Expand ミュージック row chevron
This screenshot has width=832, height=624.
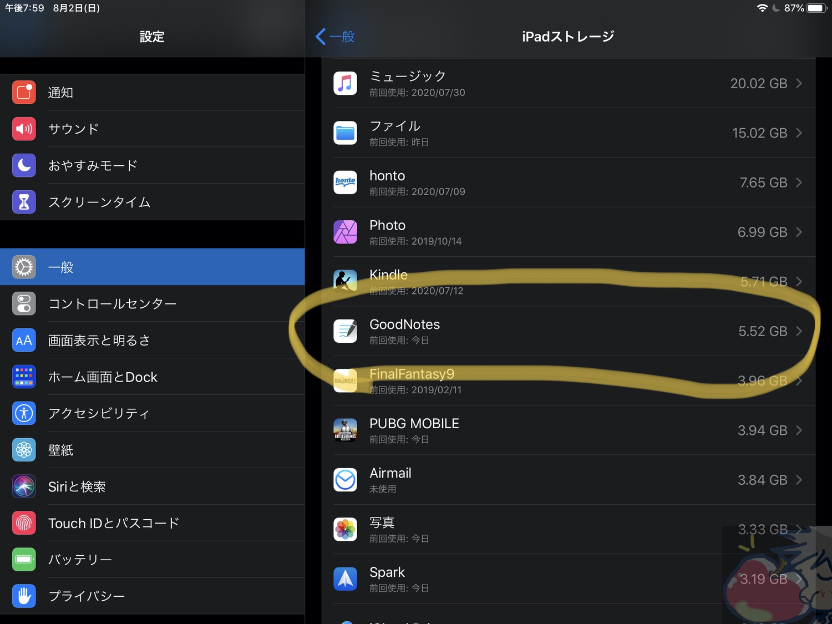(799, 83)
